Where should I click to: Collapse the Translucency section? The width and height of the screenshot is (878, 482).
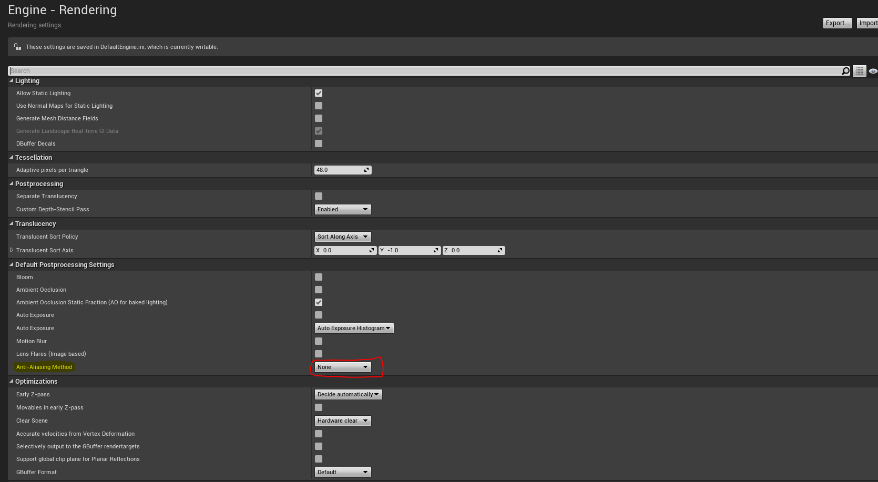click(12, 223)
